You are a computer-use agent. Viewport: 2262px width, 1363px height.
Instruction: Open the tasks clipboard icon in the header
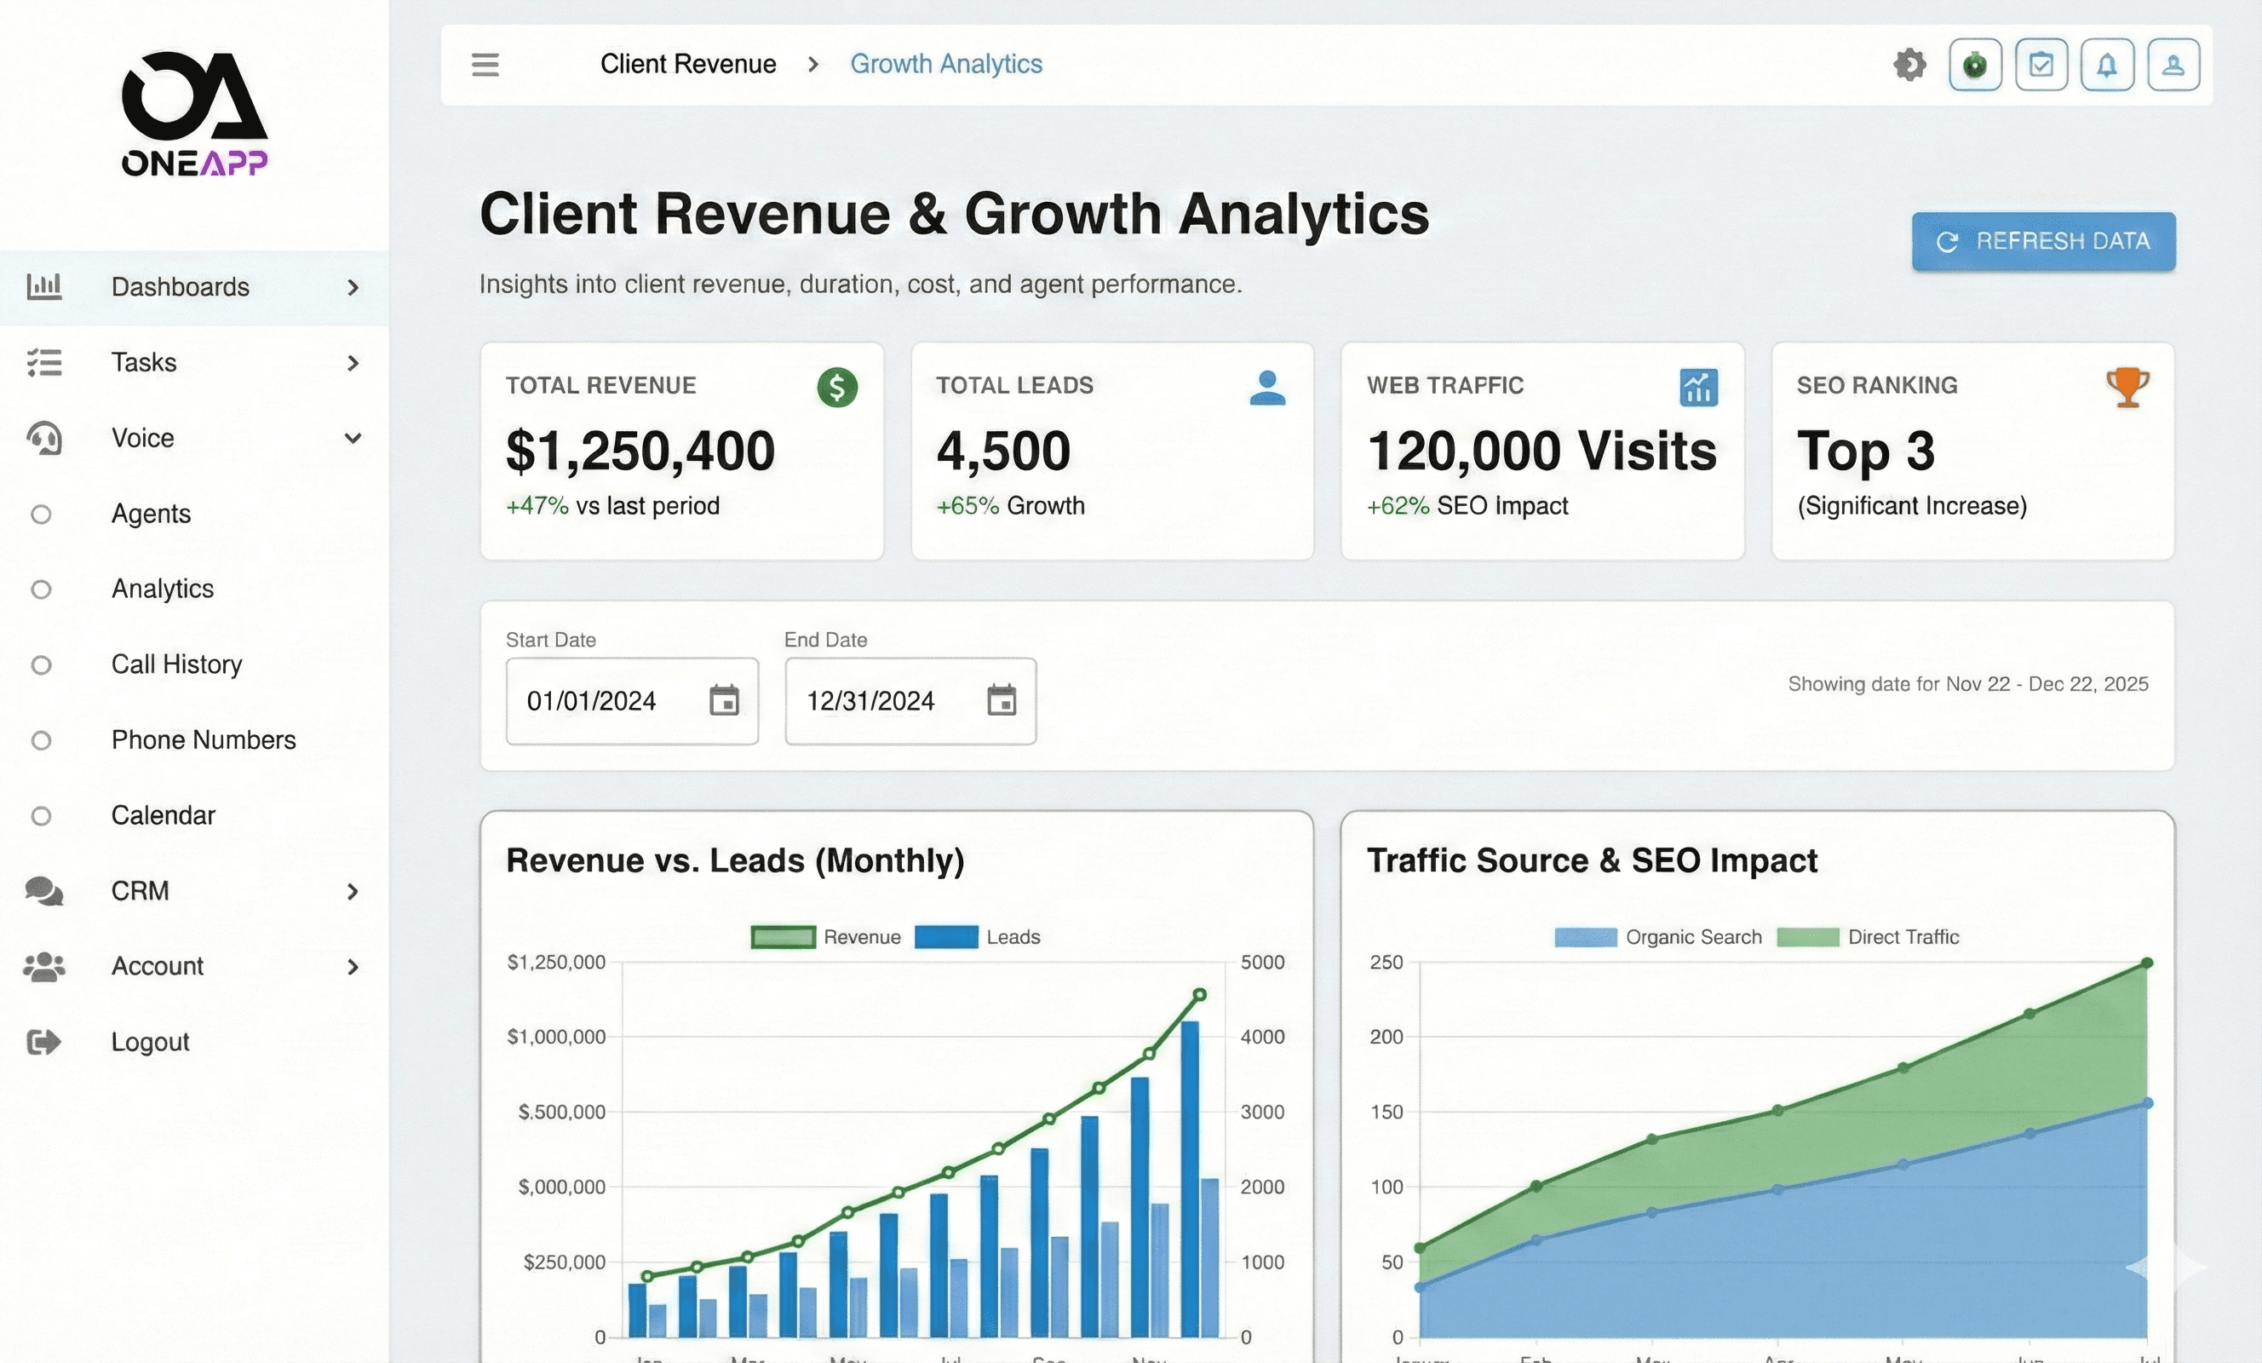2041,64
